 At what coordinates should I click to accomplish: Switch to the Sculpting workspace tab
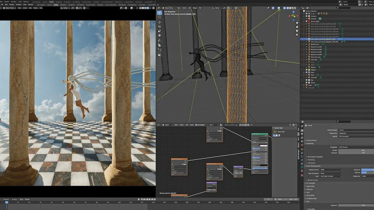(71, 5)
